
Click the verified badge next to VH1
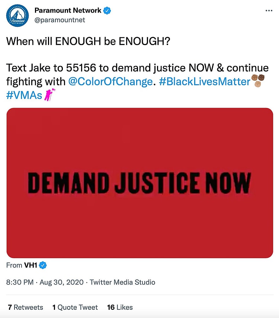click(43, 265)
